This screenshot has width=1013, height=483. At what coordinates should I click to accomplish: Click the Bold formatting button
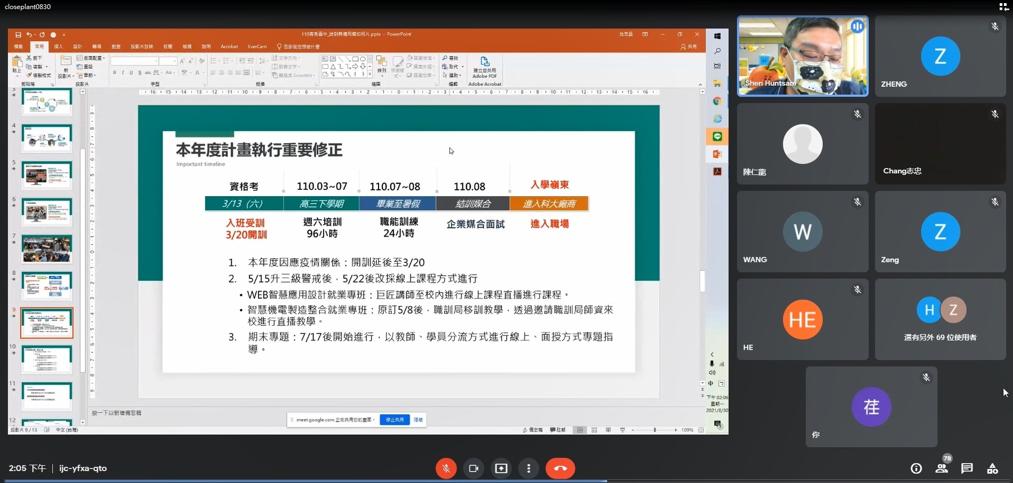tap(114, 73)
